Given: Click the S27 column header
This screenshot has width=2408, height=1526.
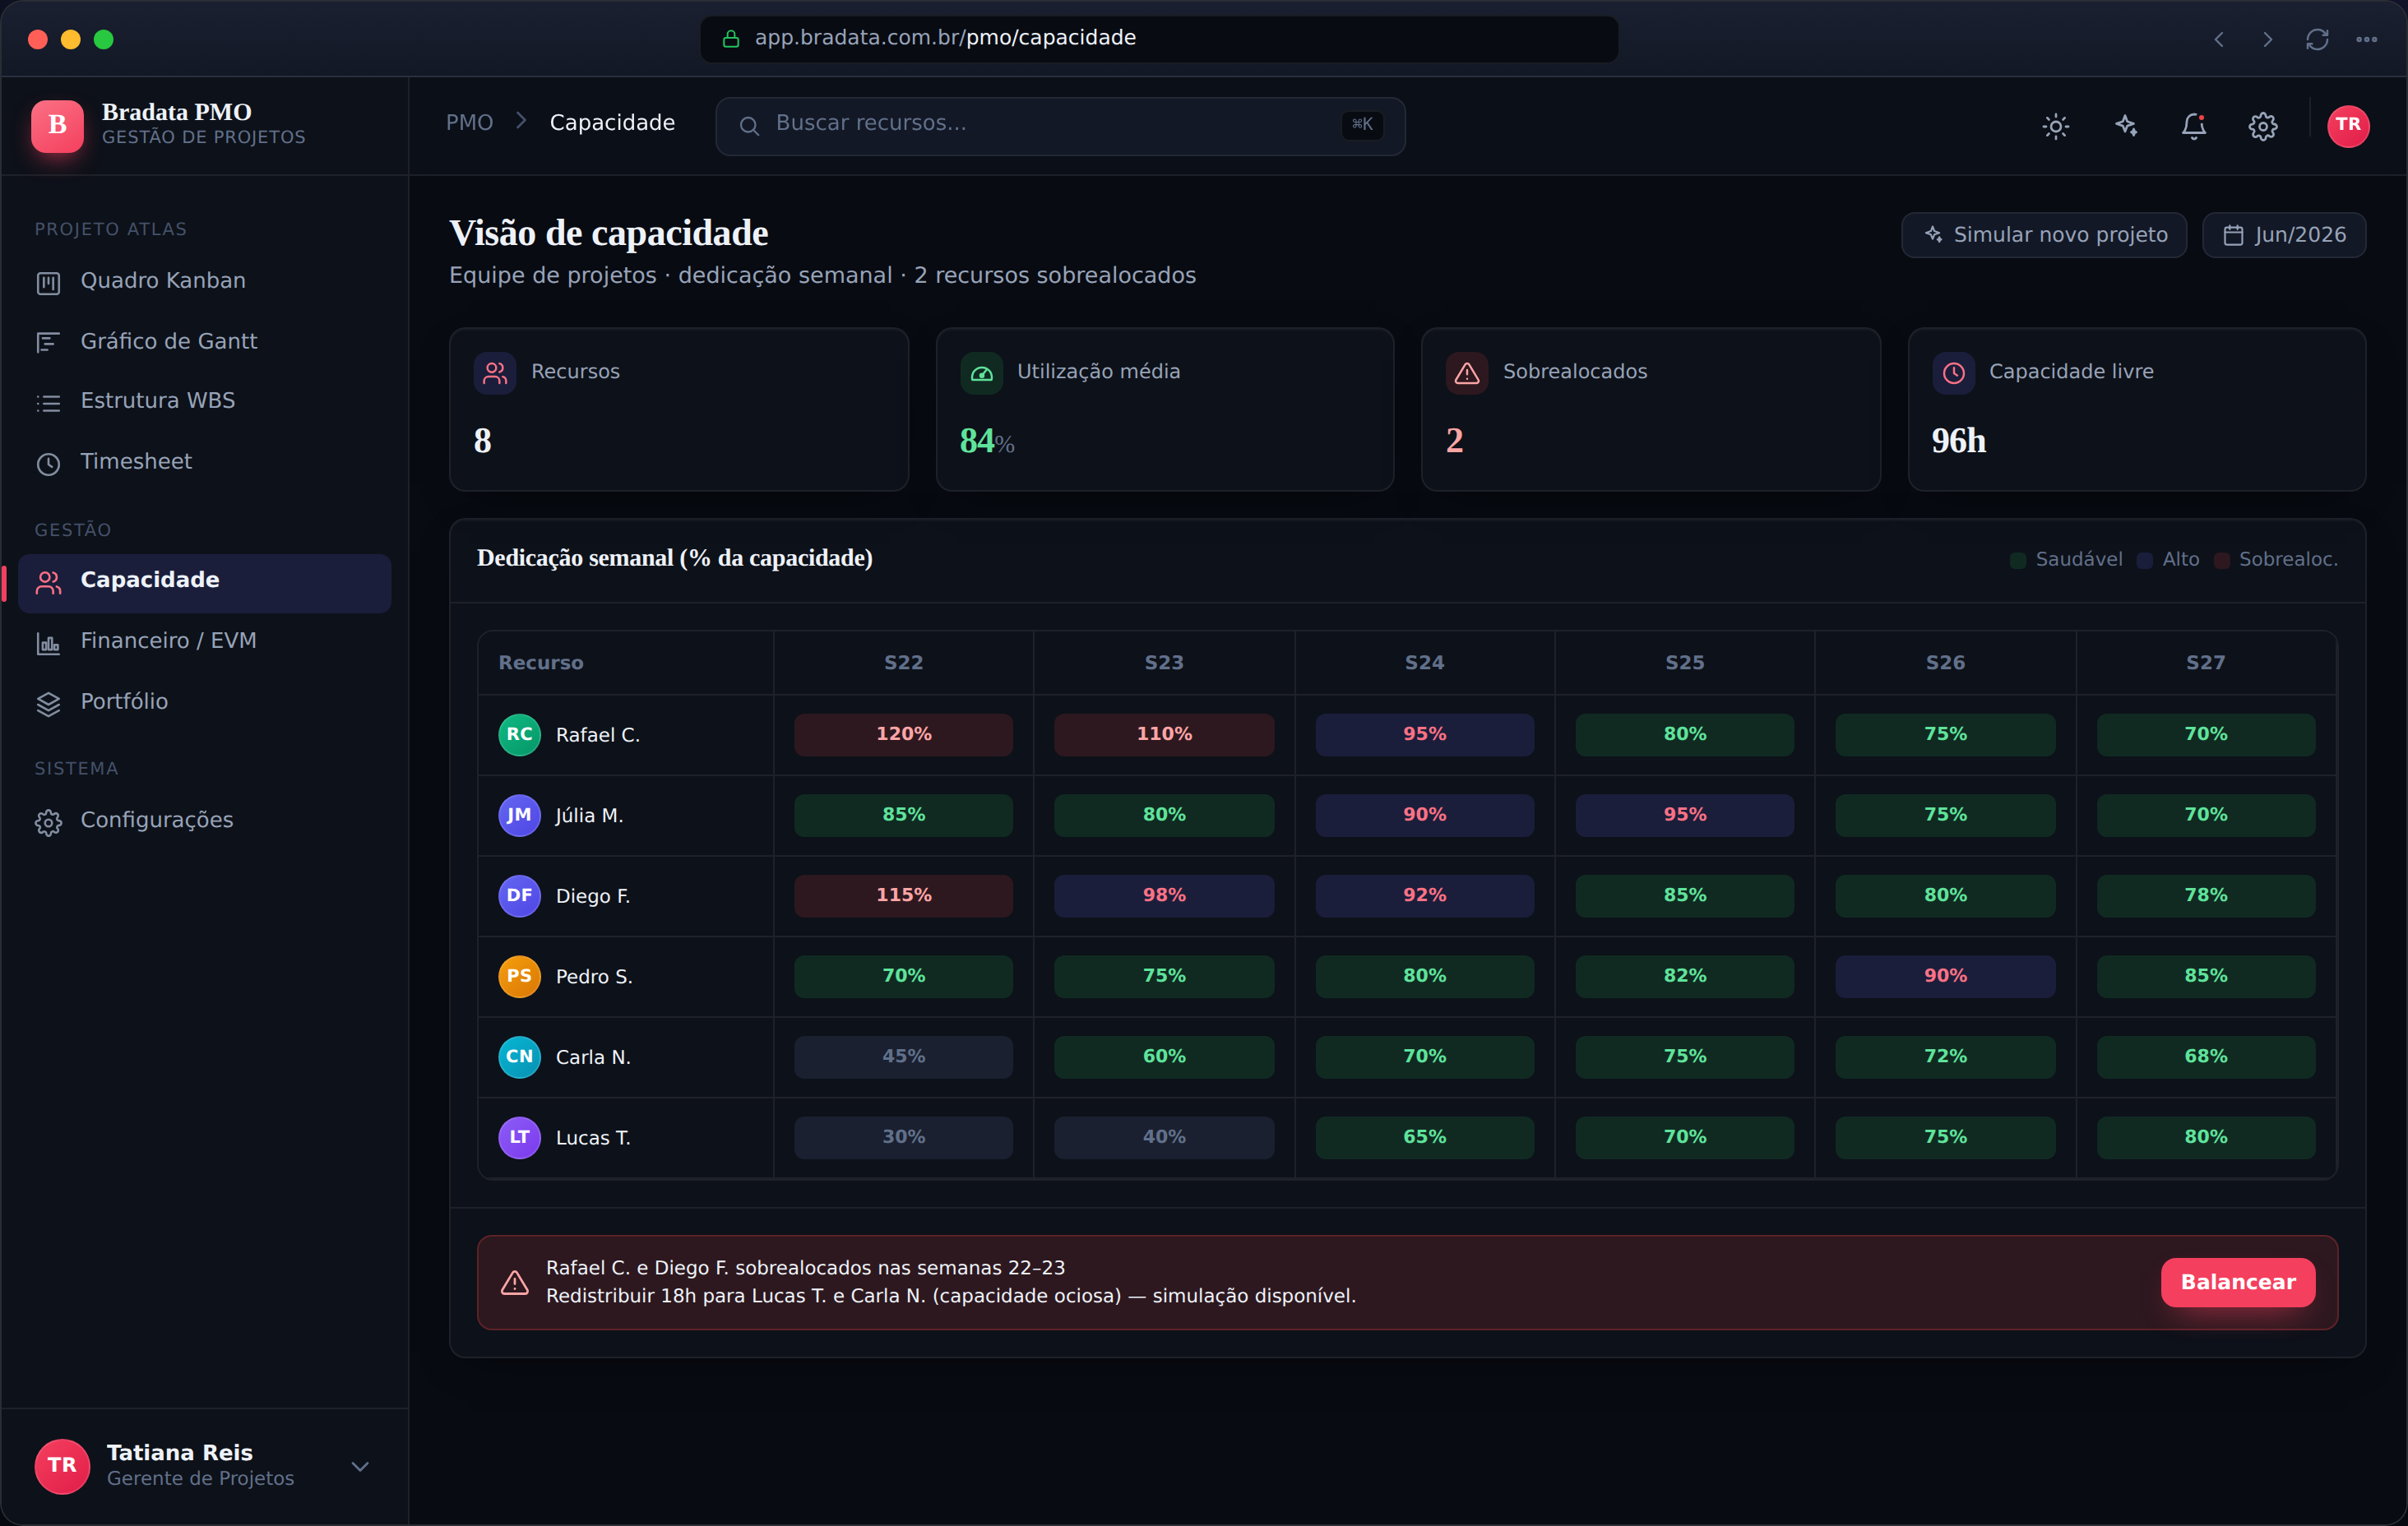Looking at the screenshot, I should click(x=2206, y=663).
